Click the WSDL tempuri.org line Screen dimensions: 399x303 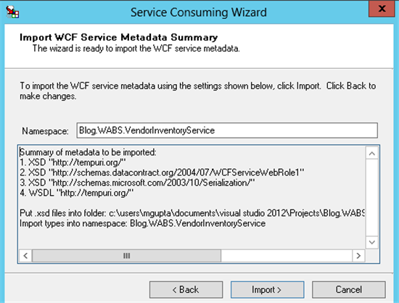(77, 193)
